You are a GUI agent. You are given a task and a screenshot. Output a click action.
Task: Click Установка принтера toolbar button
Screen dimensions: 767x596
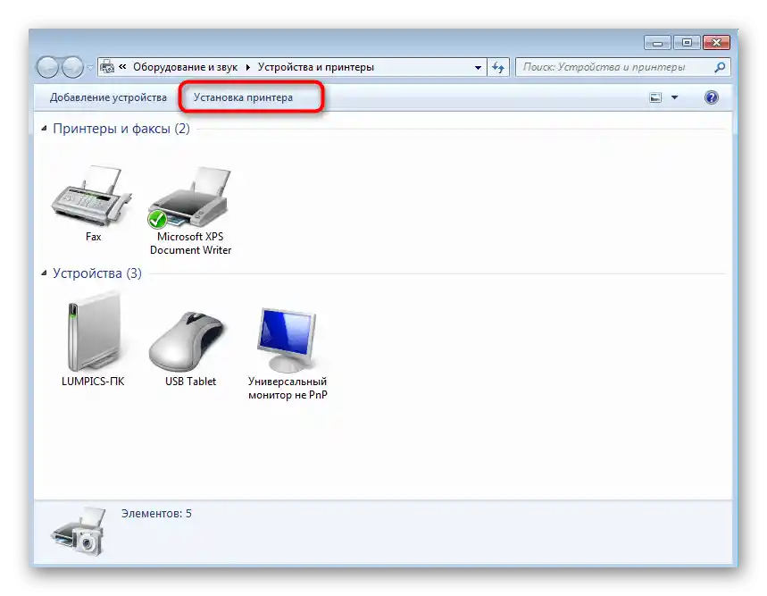tap(243, 97)
